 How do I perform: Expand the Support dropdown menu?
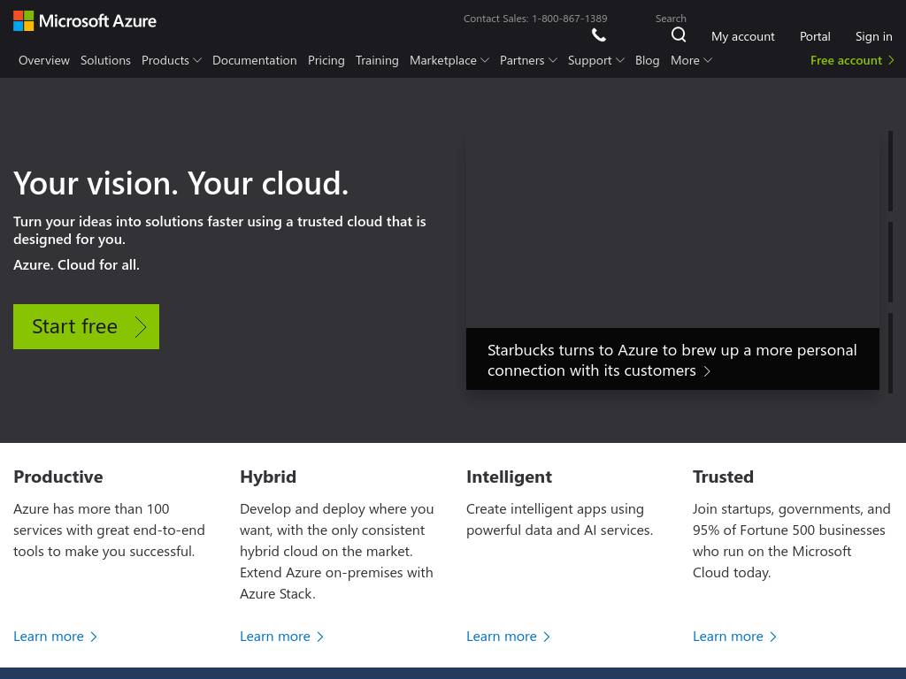595,60
